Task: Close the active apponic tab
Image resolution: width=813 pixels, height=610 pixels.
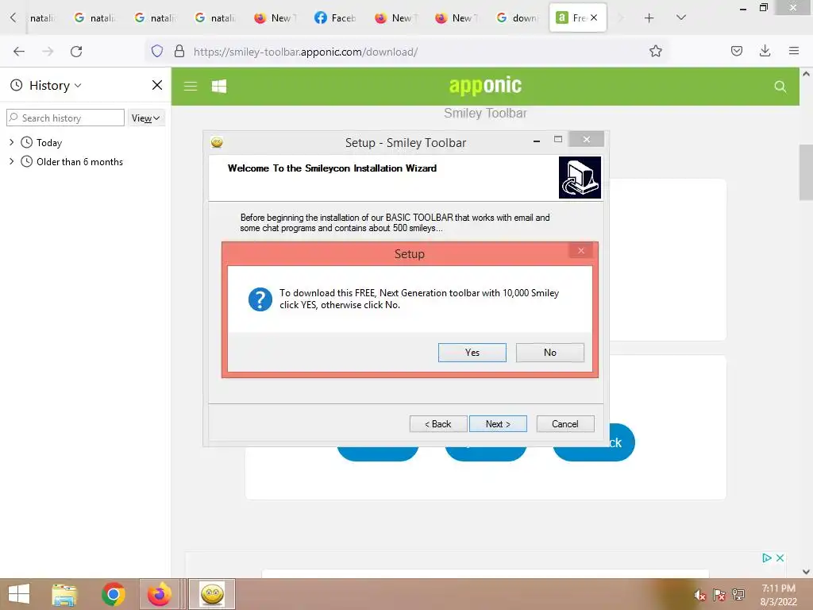Action: click(594, 17)
